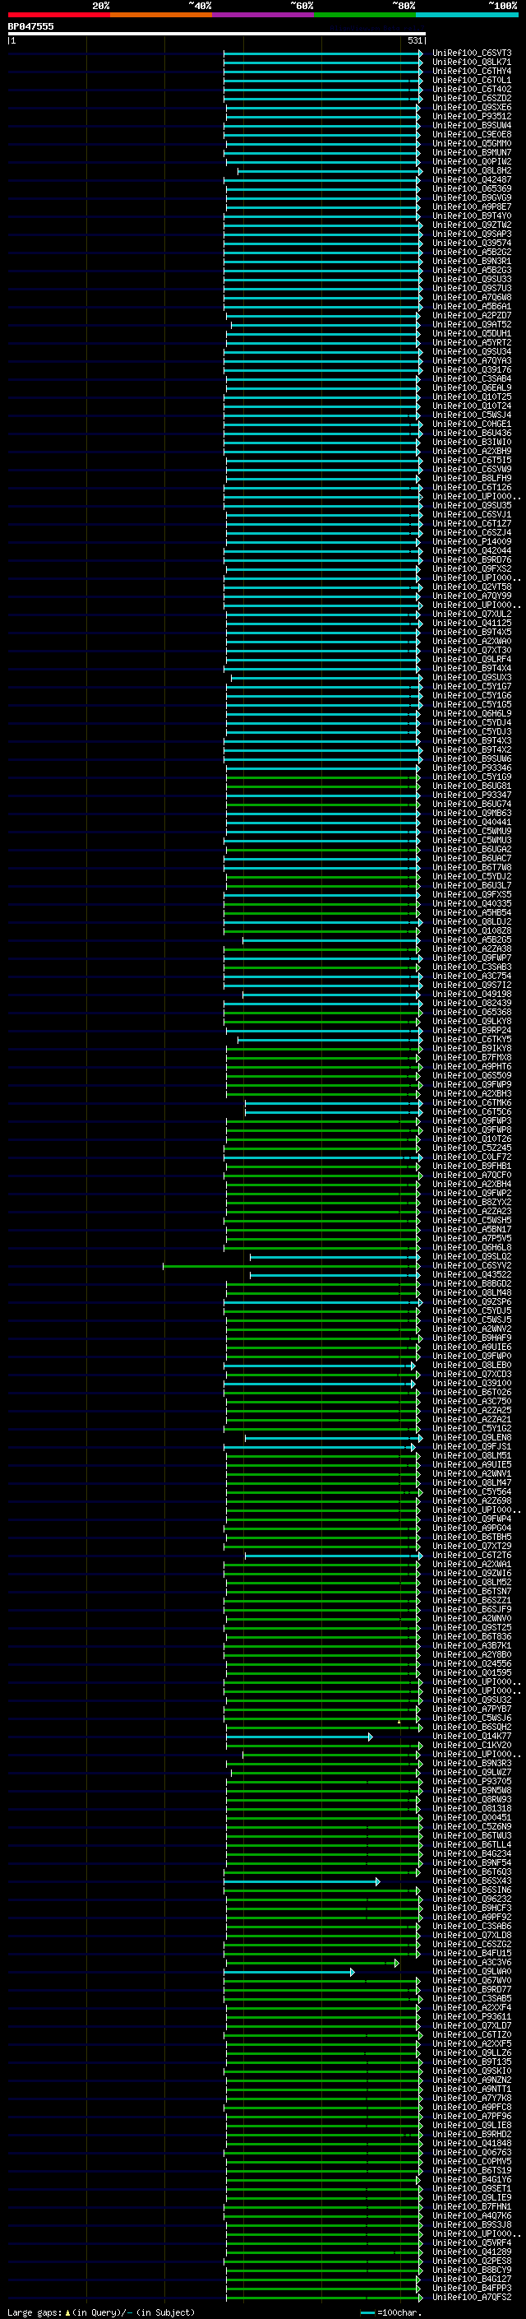The width and height of the screenshot is (526, 2319).
Task: Click the purple ~60% identity legend segment
Action: 264,15
